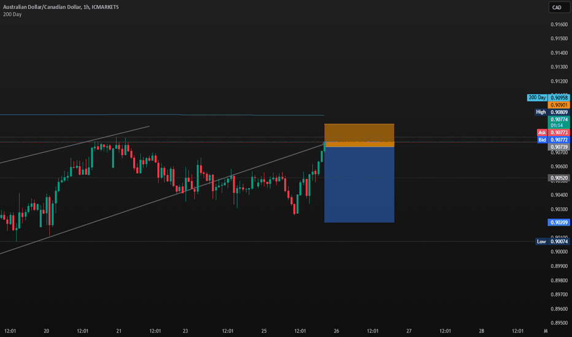Click the 0.91600 price axis label
The image size is (572, 337).
(559, 25)
